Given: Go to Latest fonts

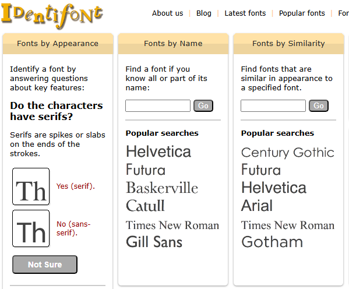Looking at the screenshot, I should [245, 13].
